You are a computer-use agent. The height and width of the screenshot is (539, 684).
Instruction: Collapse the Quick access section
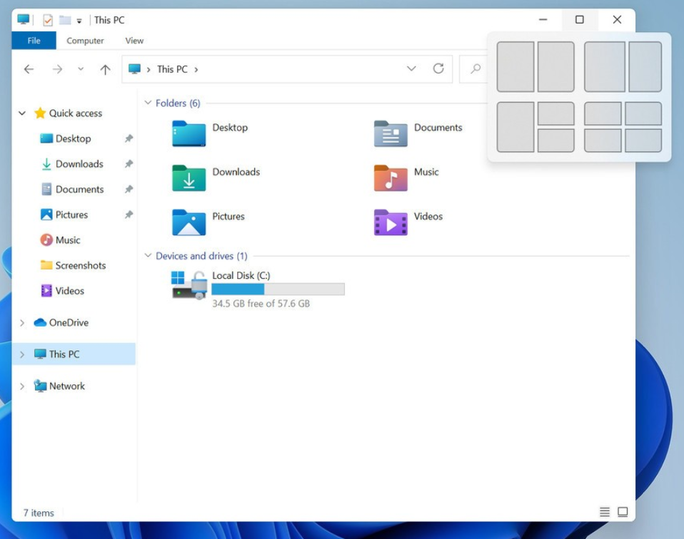coord(21,113)
